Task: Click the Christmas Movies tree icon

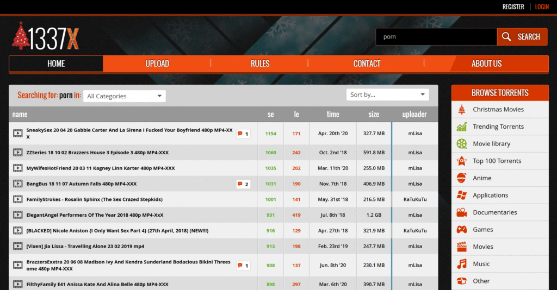Action: (462, 110)
